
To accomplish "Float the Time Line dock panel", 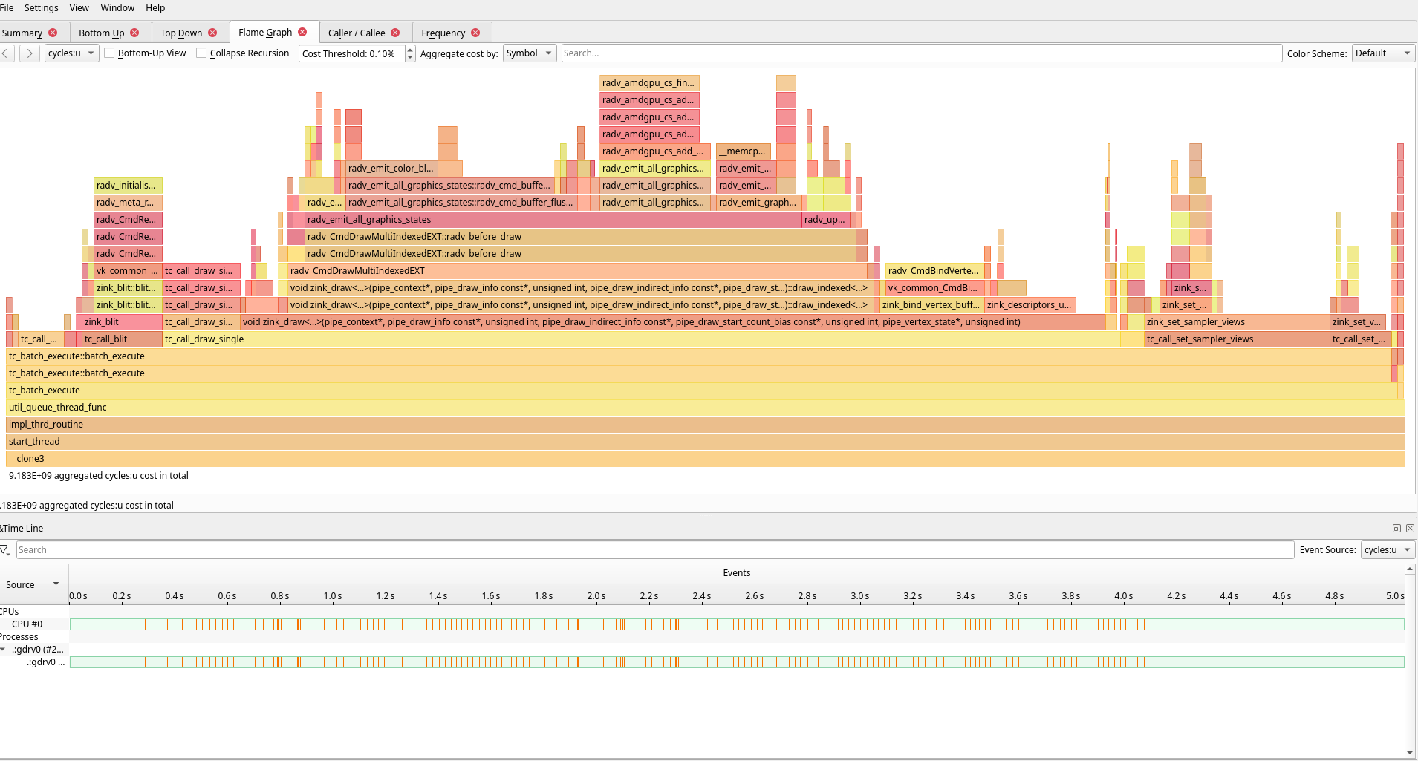I will 1396,529.
